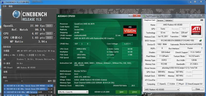Run the CPU (单核心) benchmark with 执行

pos(49,37)
